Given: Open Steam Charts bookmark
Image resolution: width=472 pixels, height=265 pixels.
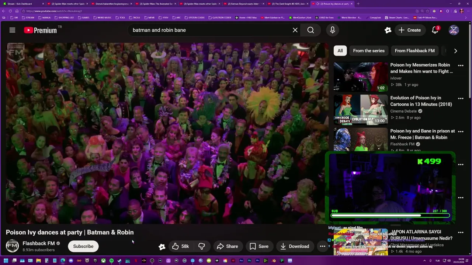Looking at the screenshot, I should point(397,18).
